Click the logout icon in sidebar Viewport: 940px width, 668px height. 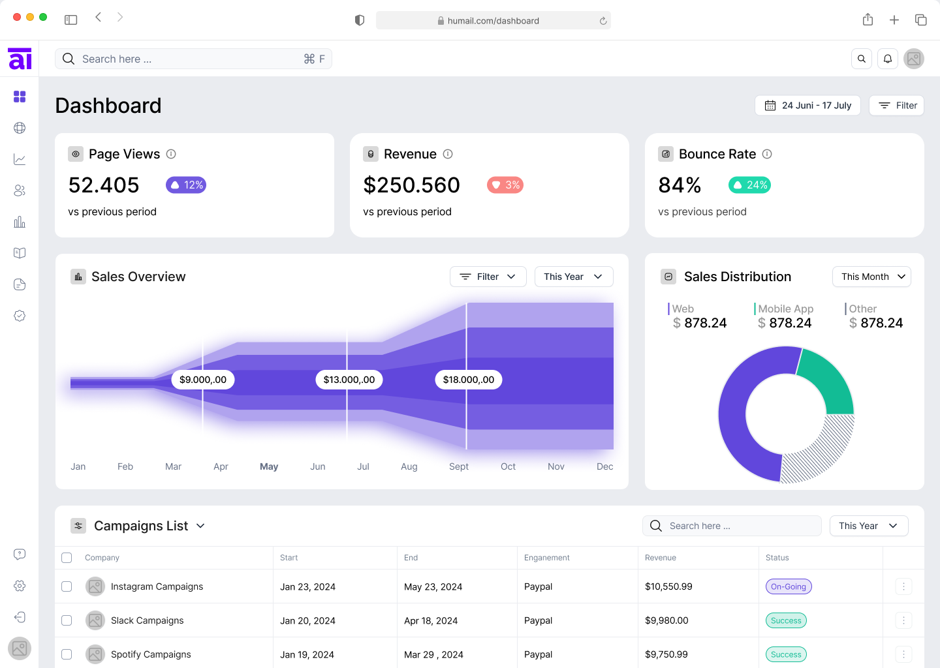[20, 617]
